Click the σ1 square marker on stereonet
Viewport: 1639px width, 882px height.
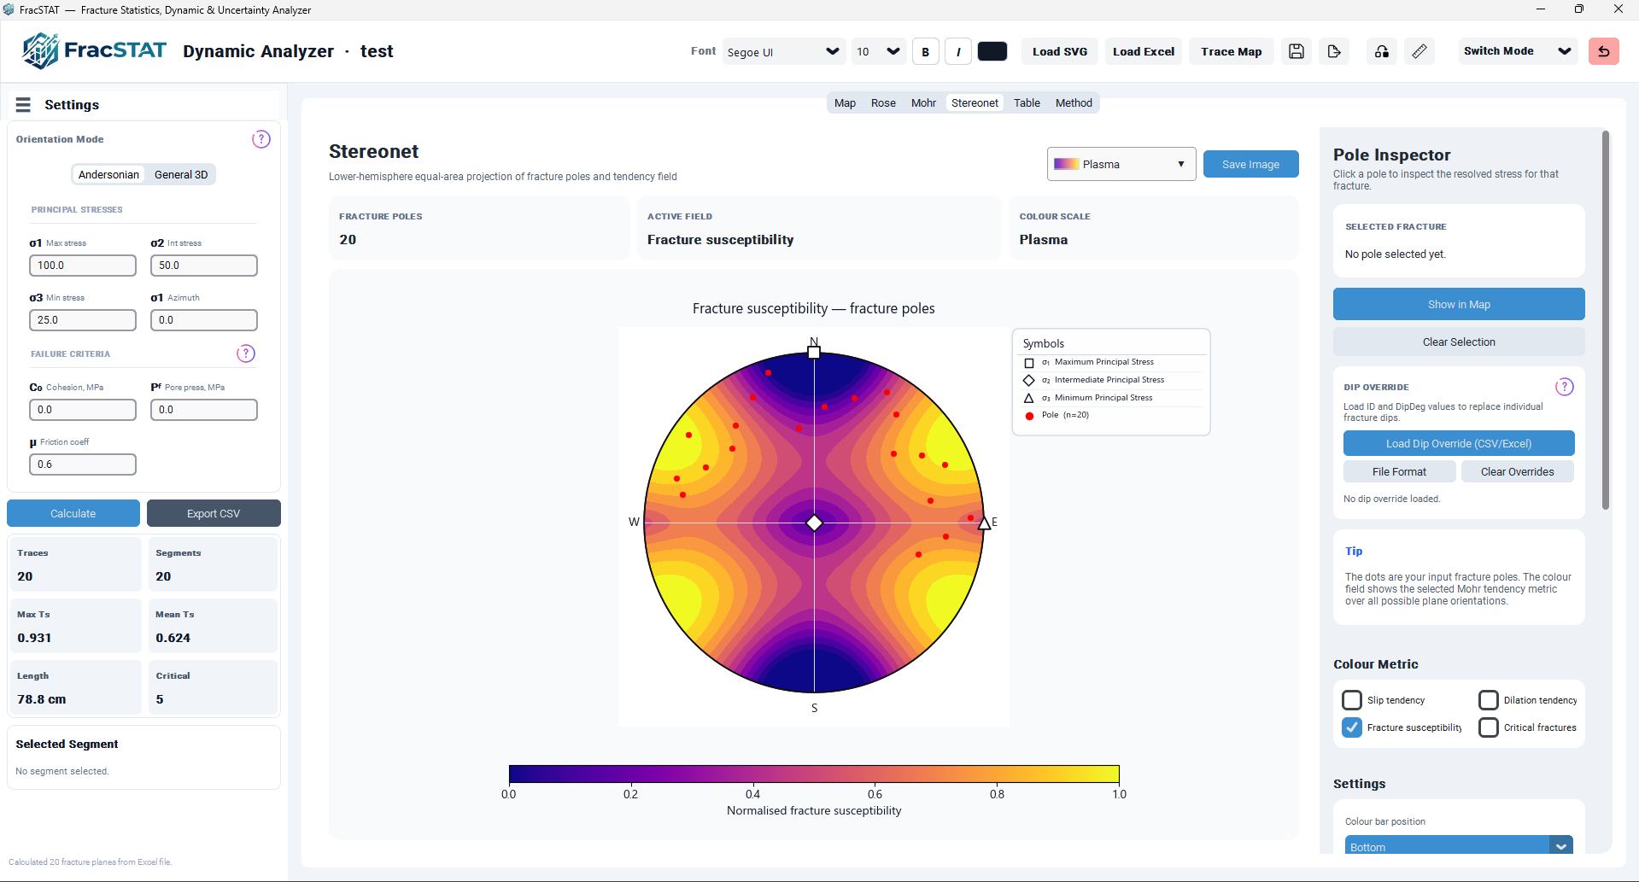coord(814,352)
